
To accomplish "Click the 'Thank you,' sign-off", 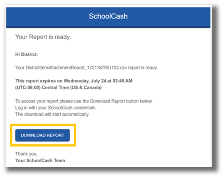I will pyautogui.click(x=26, y=154).
